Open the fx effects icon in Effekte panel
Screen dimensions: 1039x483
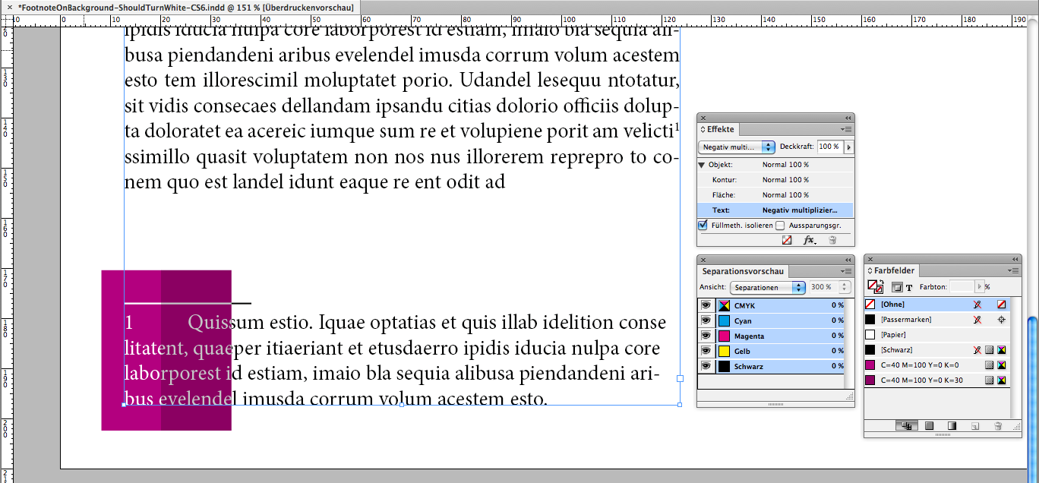808,240
